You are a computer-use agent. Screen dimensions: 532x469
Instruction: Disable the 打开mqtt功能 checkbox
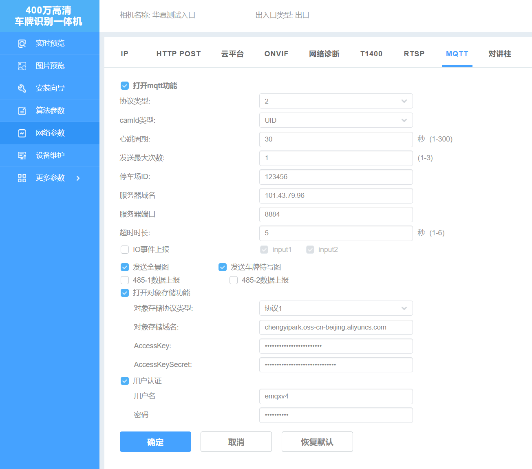coord(125,86)
